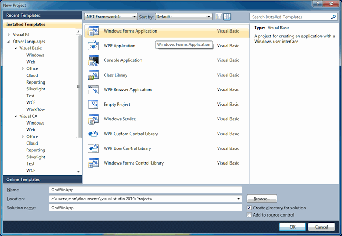Click the Console Application template icon
This screenshot has width=342, height=236.
93,60
